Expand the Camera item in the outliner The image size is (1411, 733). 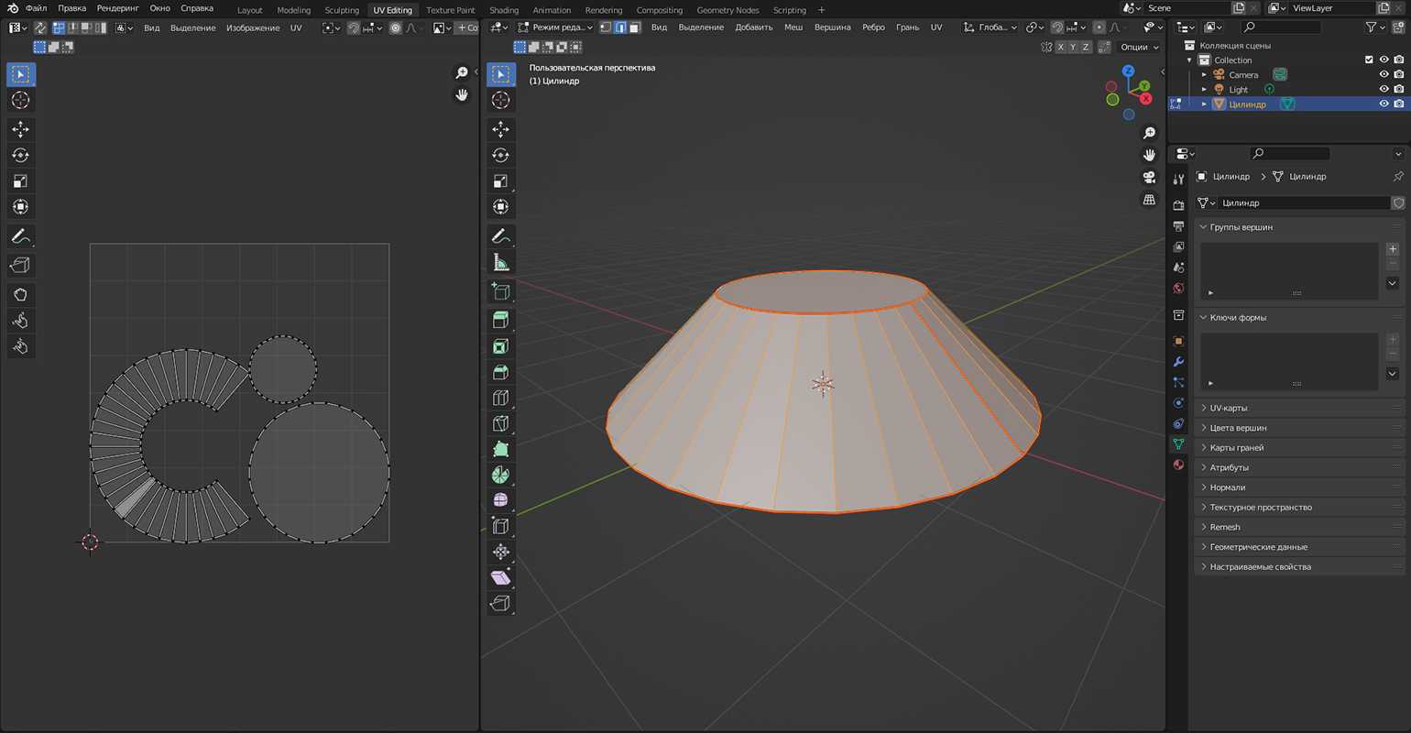pos(1204,75)
